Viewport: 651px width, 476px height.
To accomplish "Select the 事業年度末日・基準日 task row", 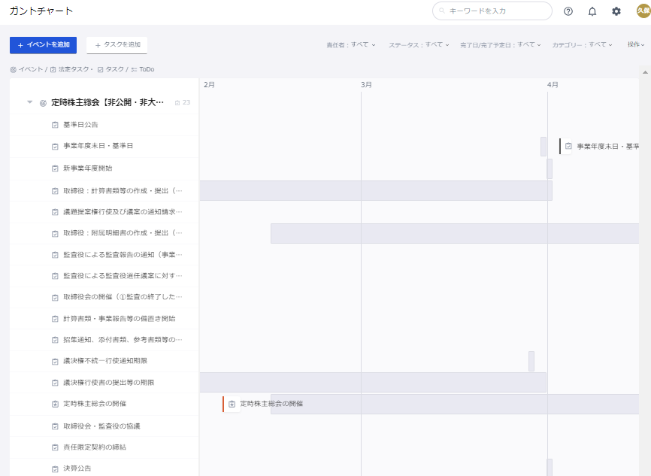I will click(104, 146).
